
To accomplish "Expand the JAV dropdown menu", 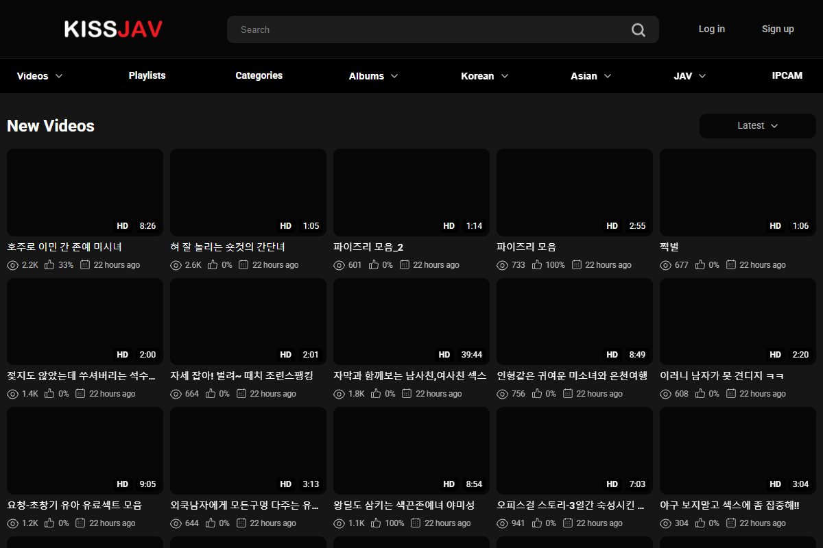I will [x=689, y=75].
